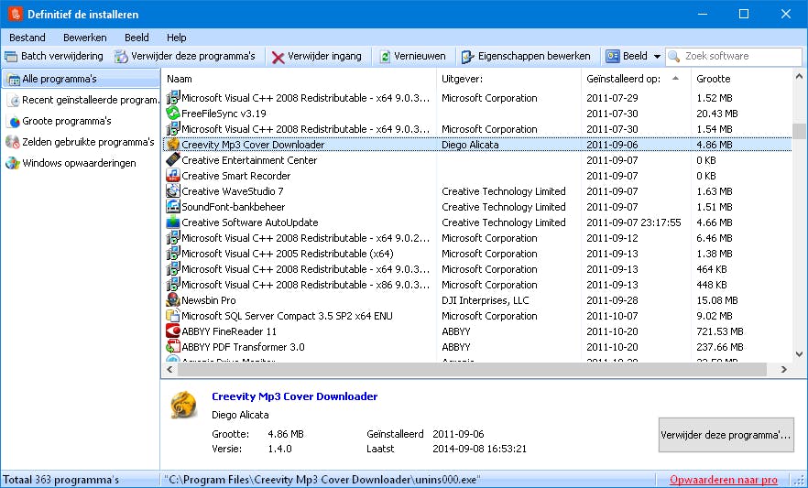Click the Newsbin Pro row icon
Screen dimensions: 808x488
point(173,300)
